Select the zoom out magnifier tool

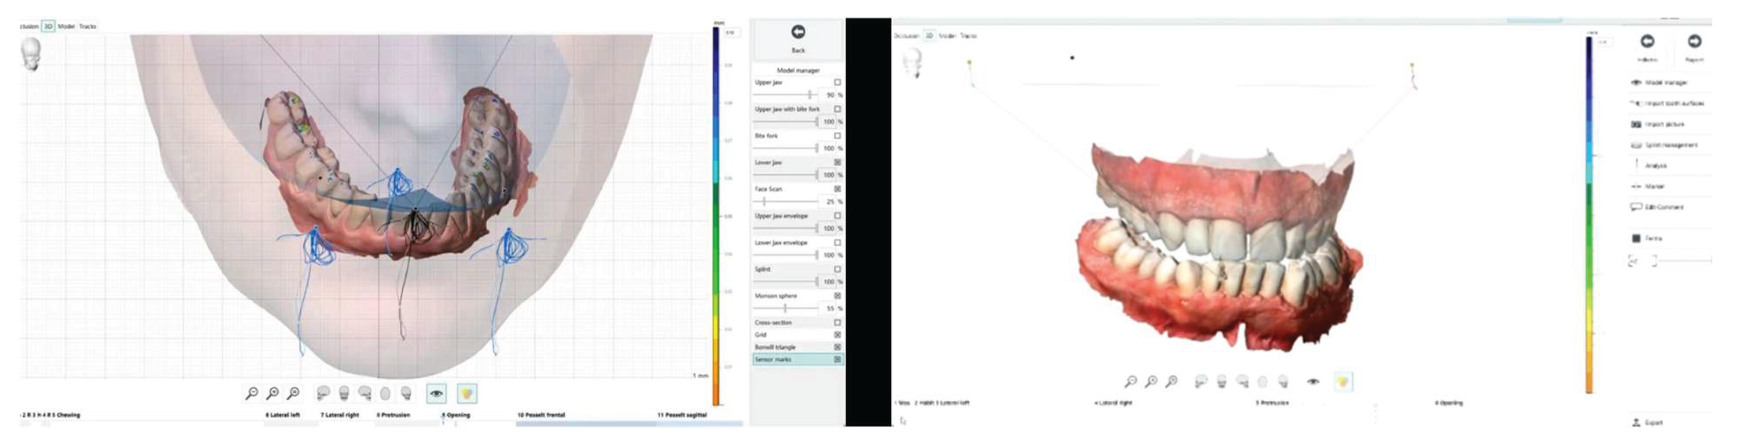(x=252, y=393)
